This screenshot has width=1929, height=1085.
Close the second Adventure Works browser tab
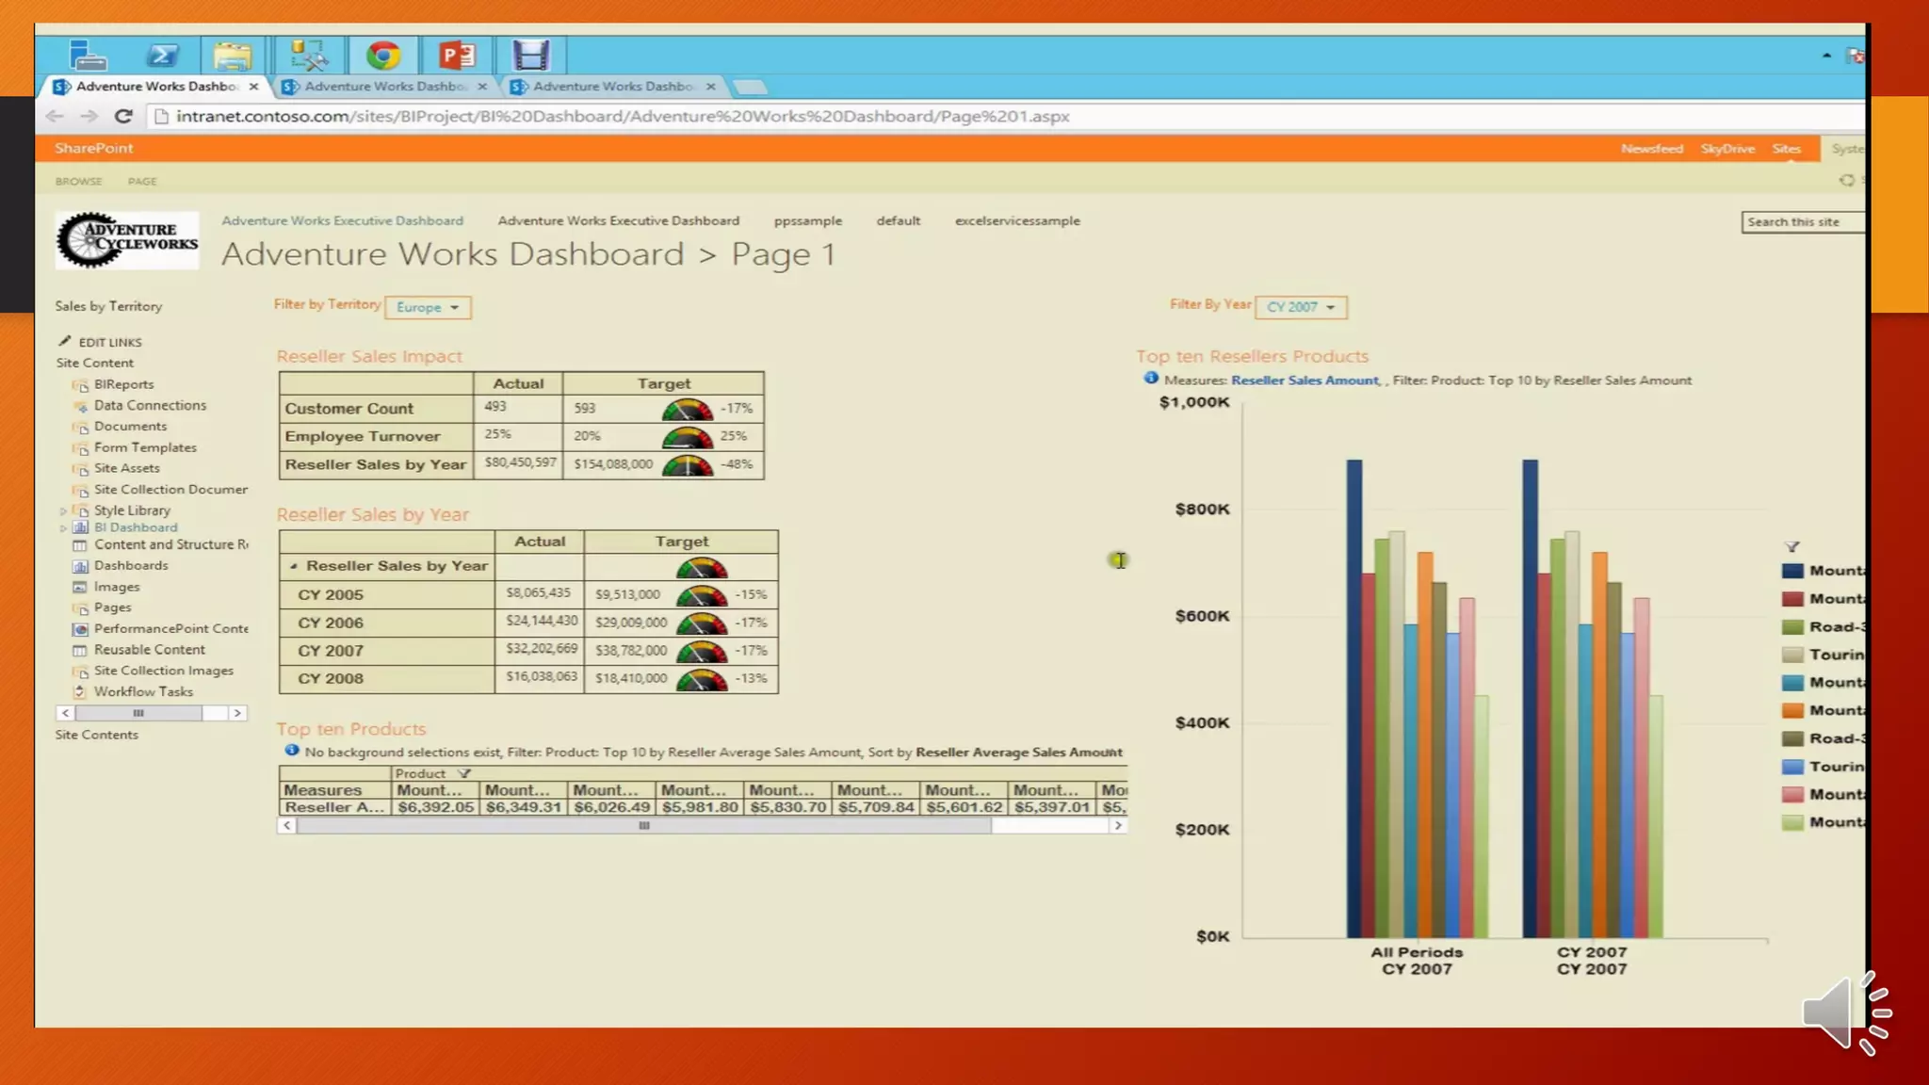click(482, 86)
